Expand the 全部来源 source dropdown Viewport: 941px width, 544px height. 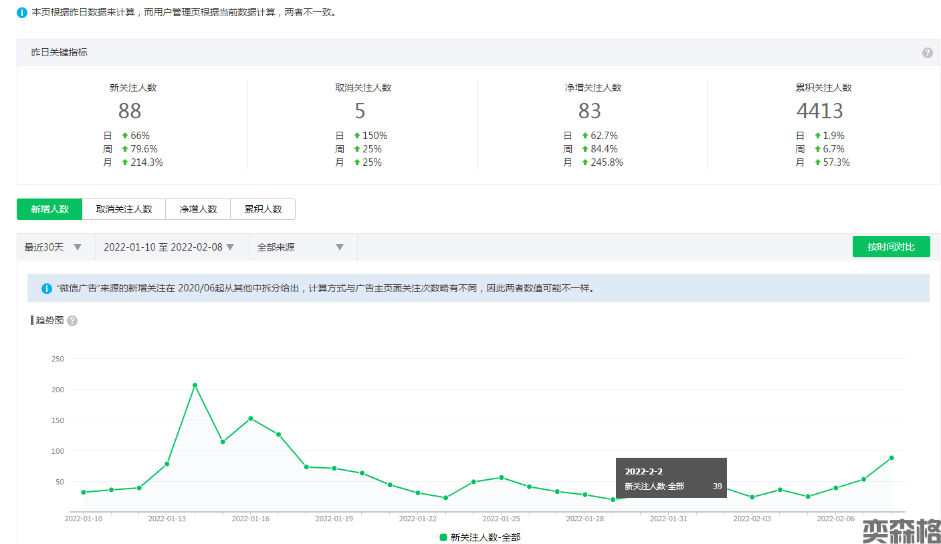coord(301,247)
